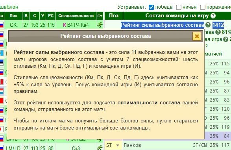Click strength value 120 in lineup column
This screenshot has height=150, width=231.
225,109
